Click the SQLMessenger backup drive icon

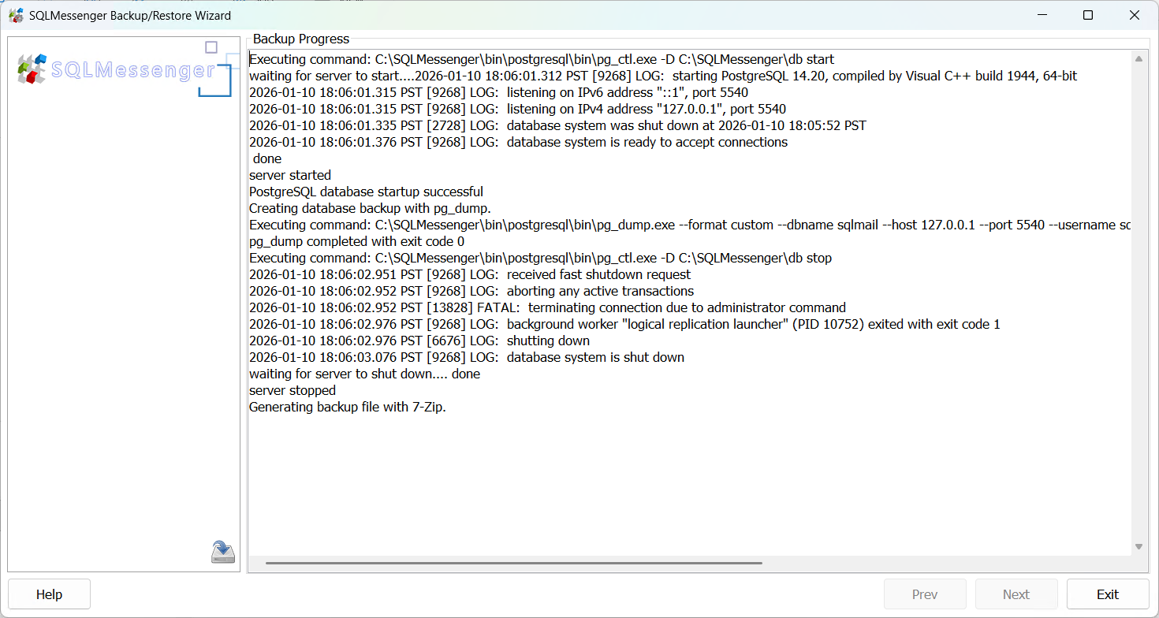tap(222, 552)
